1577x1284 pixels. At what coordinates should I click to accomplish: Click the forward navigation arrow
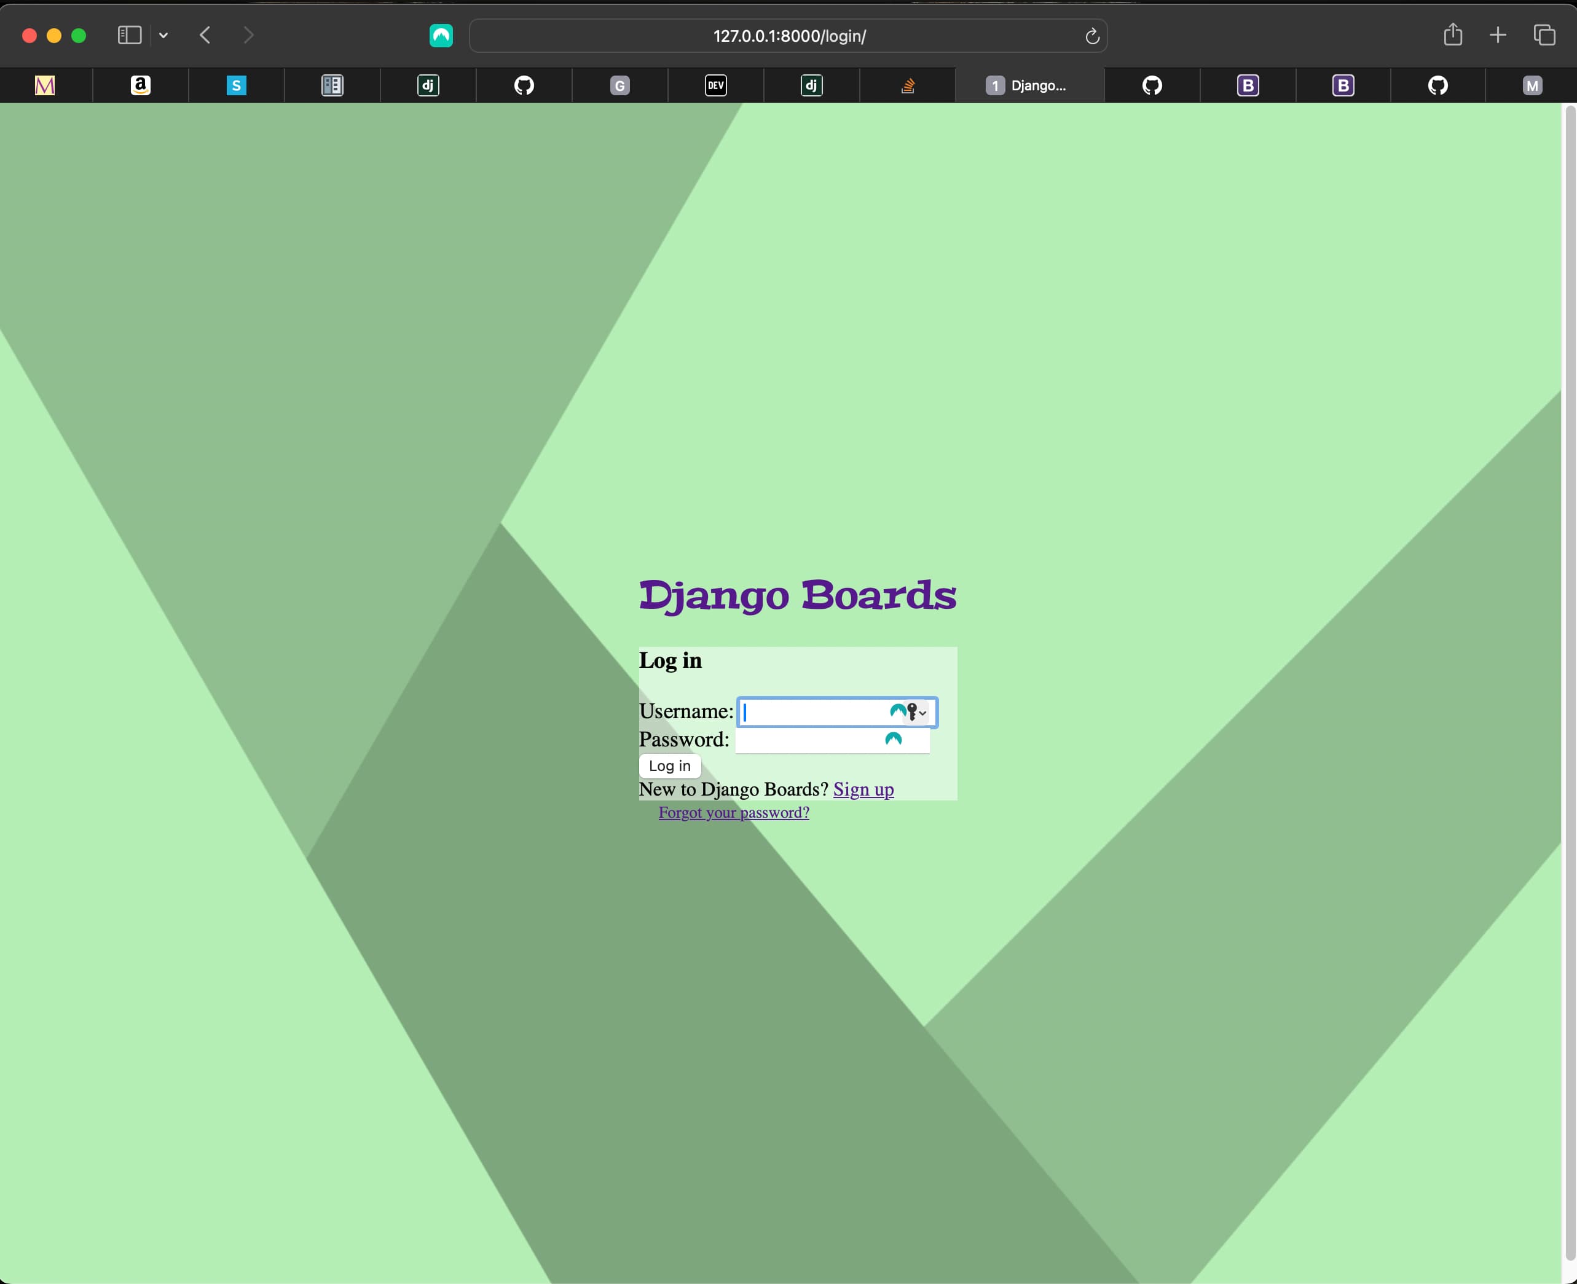pyautogui.click(x=249, y=35)
